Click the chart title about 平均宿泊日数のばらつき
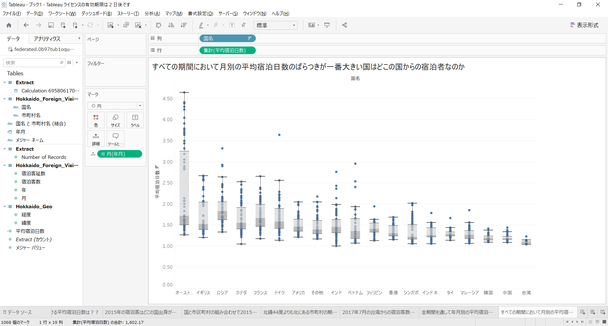This screenshot has width=608, height=326. (x=308, y=67)
